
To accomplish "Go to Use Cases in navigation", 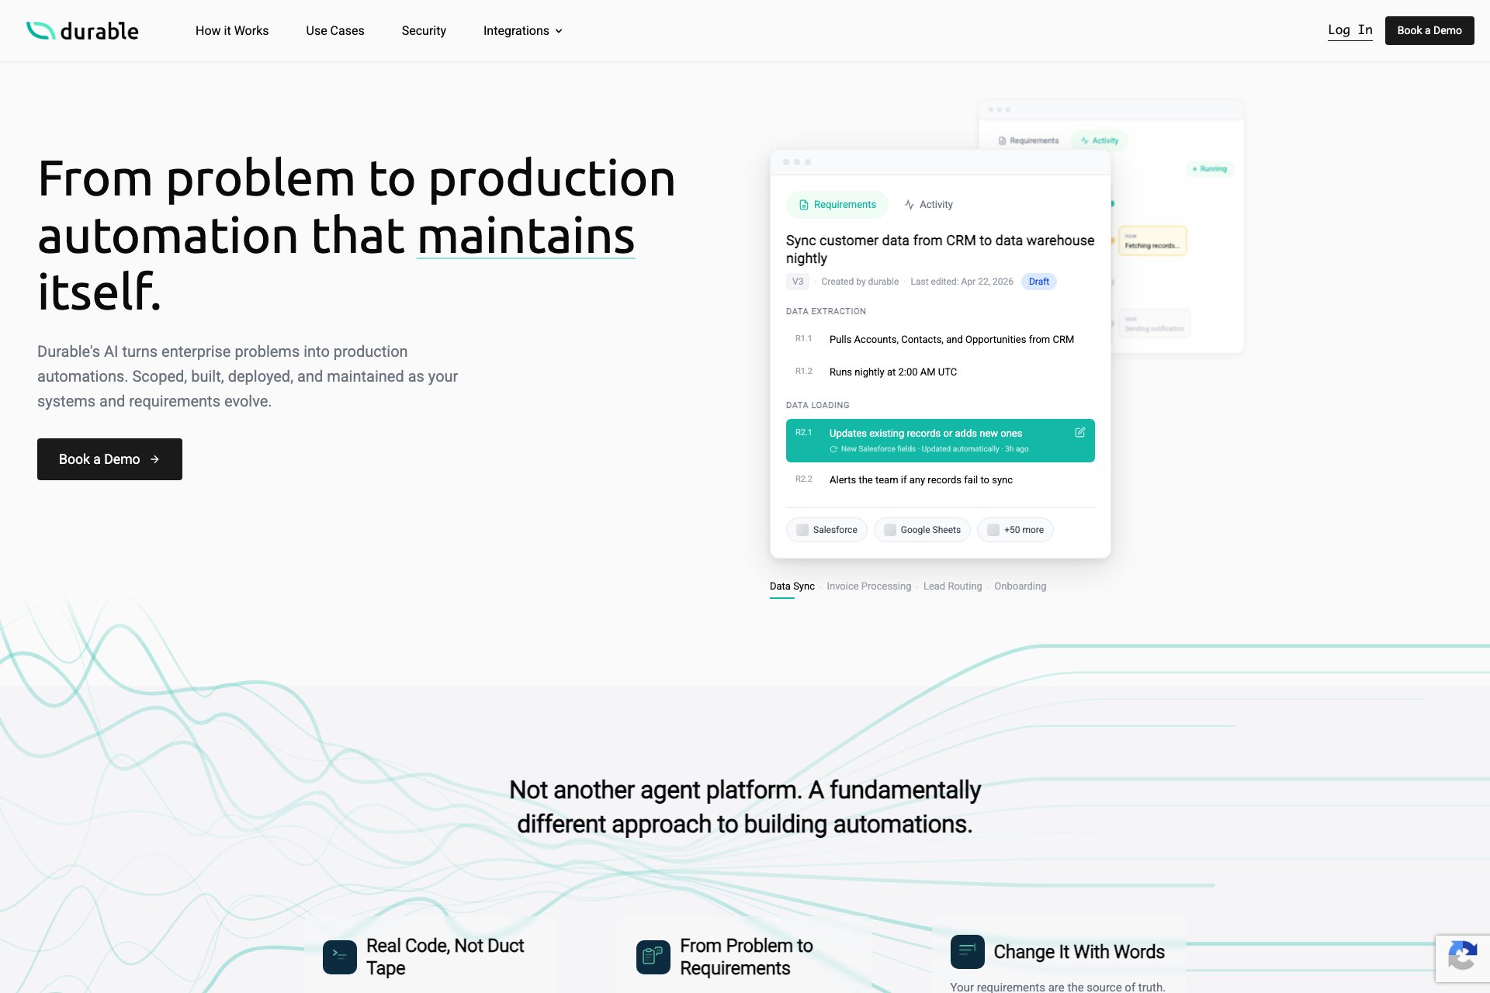I will pyautogui.click(x=334, y=31).
